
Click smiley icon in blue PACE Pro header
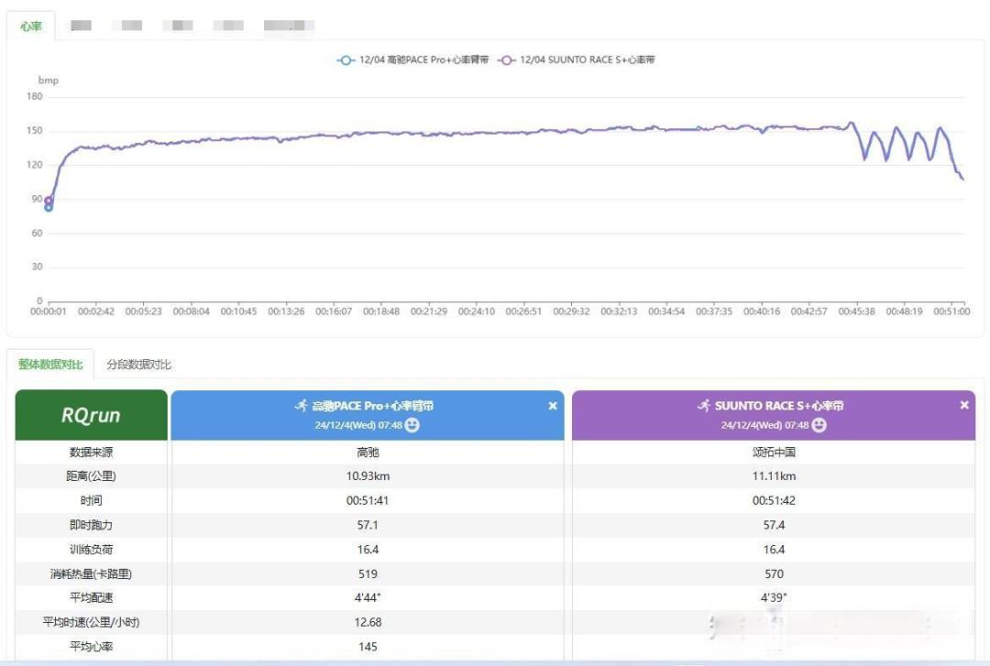(x=412, y=425)
